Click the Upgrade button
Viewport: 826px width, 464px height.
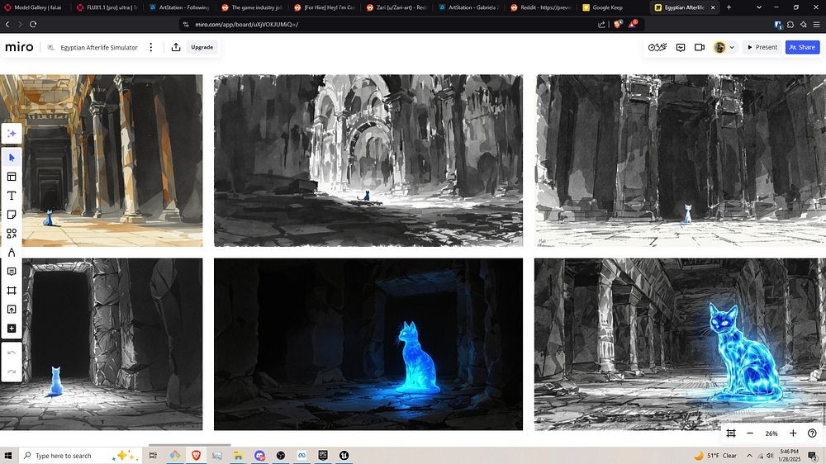tap(202, 47)
